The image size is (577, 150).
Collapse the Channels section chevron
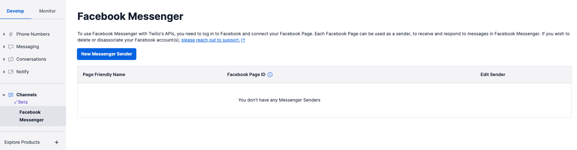point(4,95)
